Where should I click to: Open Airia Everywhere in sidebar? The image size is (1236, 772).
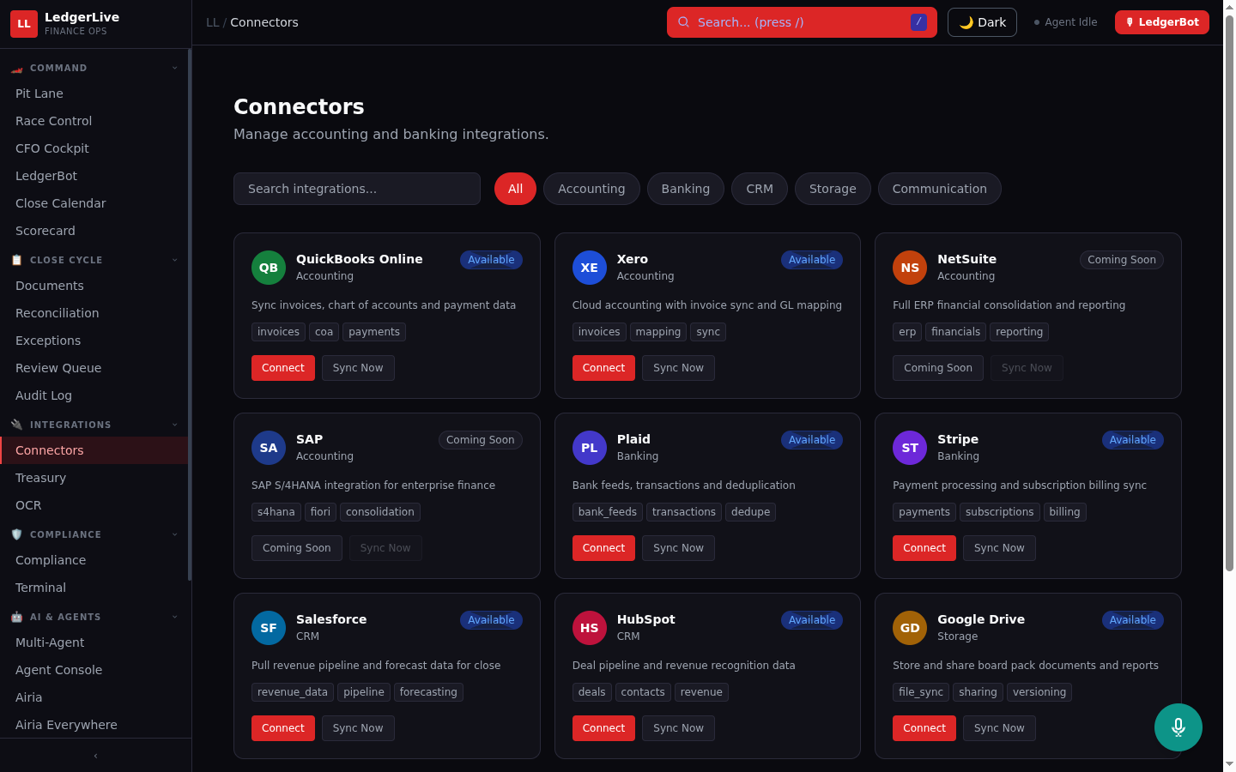point(94,725)
